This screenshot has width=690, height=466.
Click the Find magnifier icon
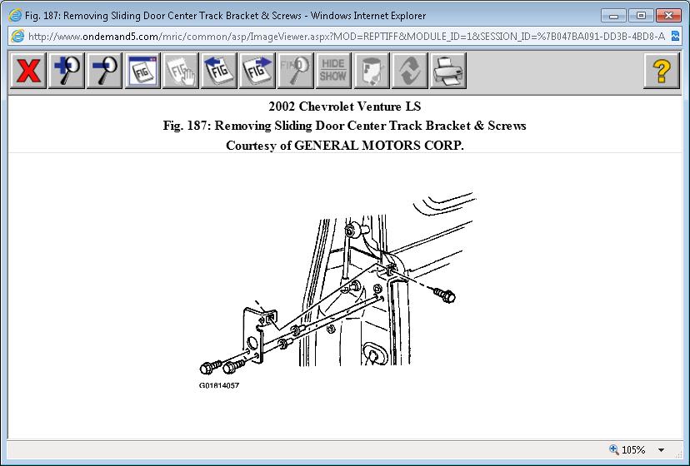pos(295,71)
